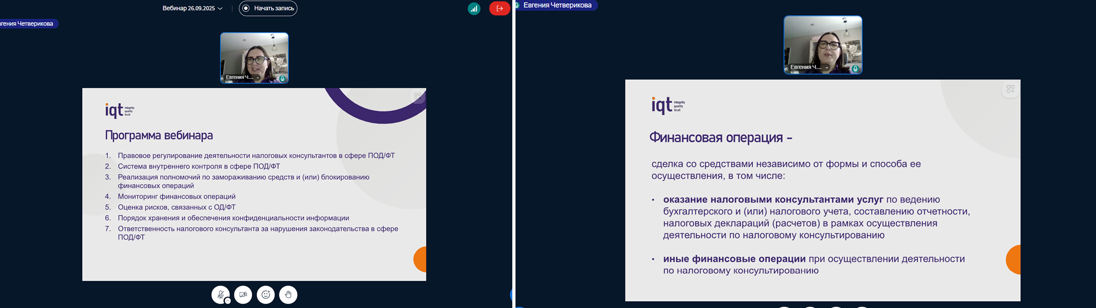1096x308 pixels.
Task: Open the emoji reactions button
Action: click(266, 294)
